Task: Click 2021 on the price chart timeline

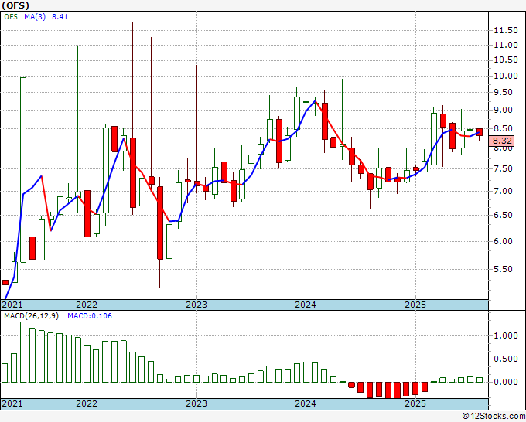Action: [x=12, y=305]
